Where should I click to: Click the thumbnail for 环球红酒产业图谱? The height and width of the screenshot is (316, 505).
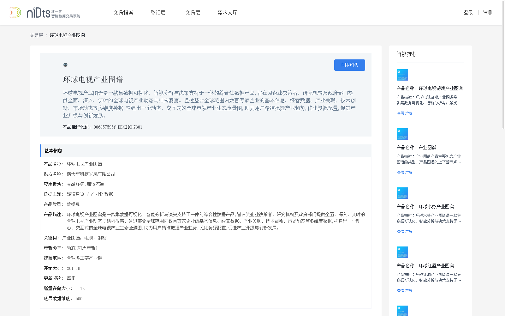pos(402,252)
